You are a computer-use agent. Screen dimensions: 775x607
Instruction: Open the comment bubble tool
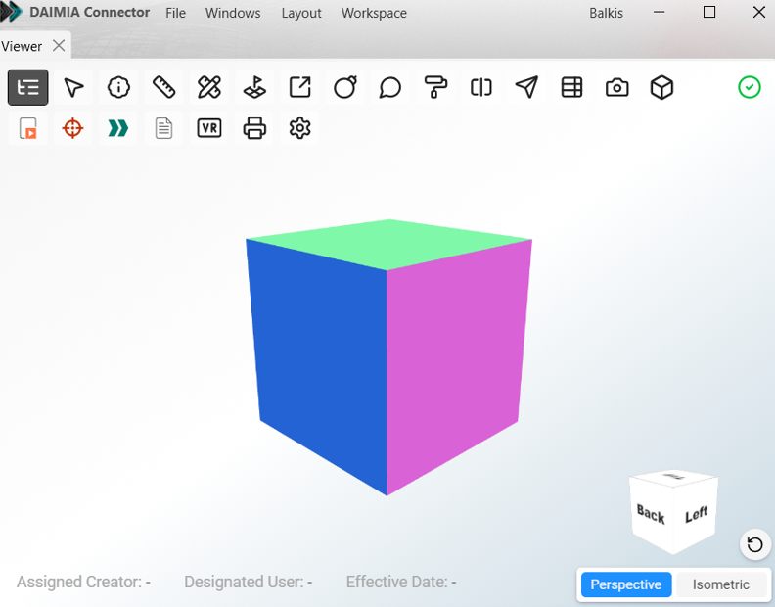pos(390,88)
